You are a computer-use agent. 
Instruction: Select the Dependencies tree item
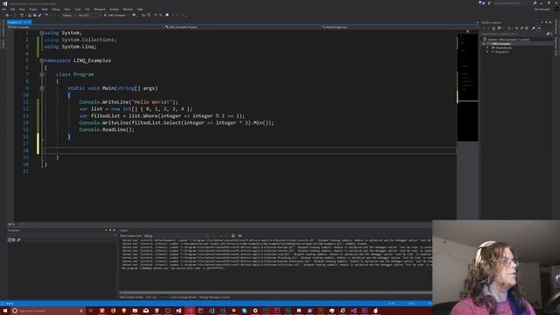pyautogui.click(x=504, y=48)
